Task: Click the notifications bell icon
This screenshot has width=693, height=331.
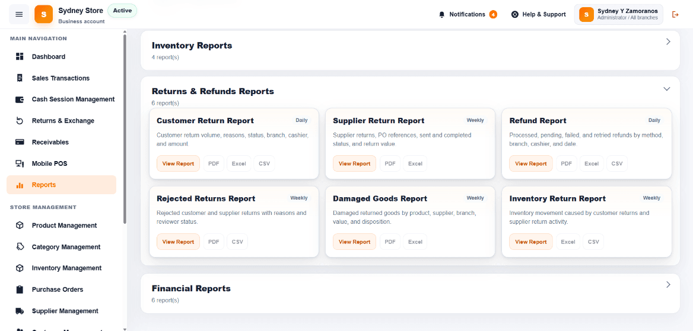Action: pos(441,15)
